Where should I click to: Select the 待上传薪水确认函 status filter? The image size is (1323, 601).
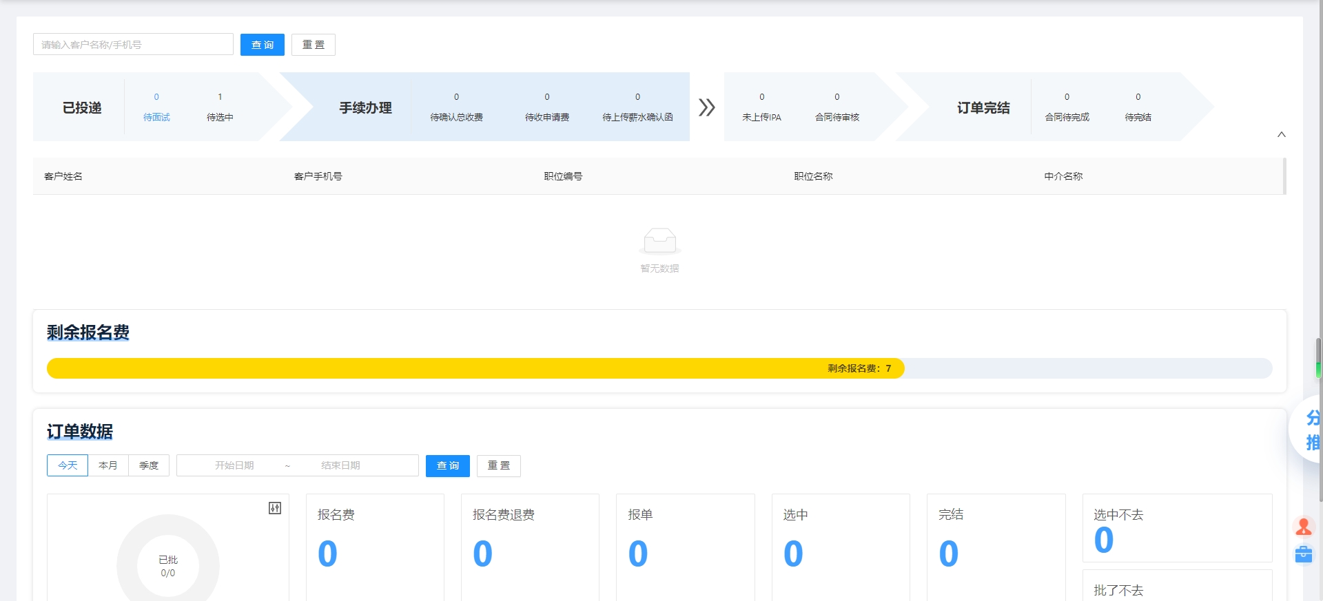[x=637, y=107]
